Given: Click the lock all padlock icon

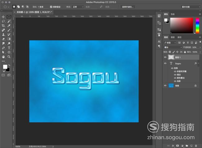Looking at the screenshot, I should [x=185, y=52].
